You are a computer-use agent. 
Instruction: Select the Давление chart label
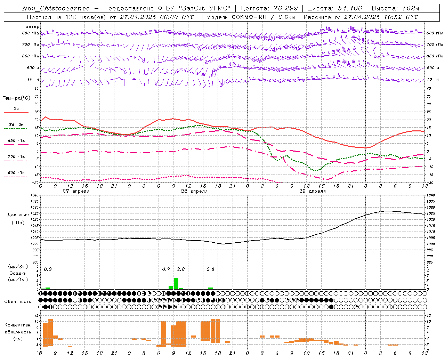tap(18, 215)
